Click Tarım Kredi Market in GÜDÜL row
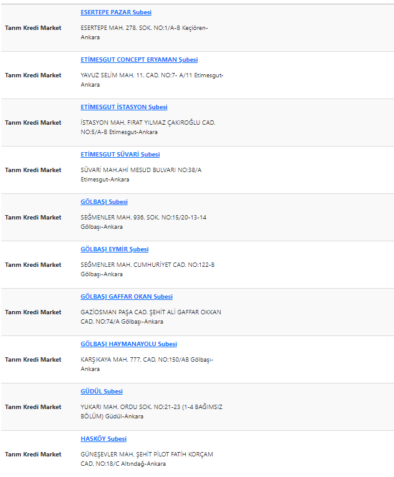Screen dimensions: 394x477 [33, 407]
